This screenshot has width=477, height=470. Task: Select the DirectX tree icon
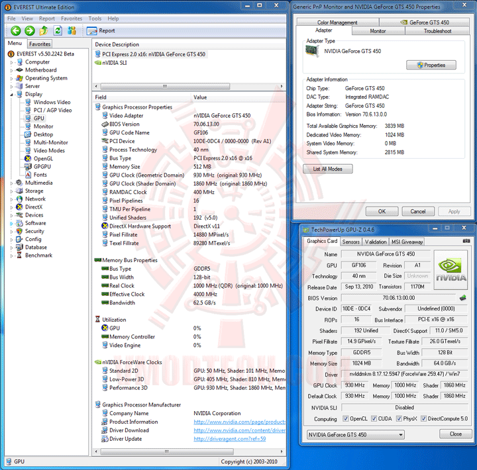[x=19, y=207]
